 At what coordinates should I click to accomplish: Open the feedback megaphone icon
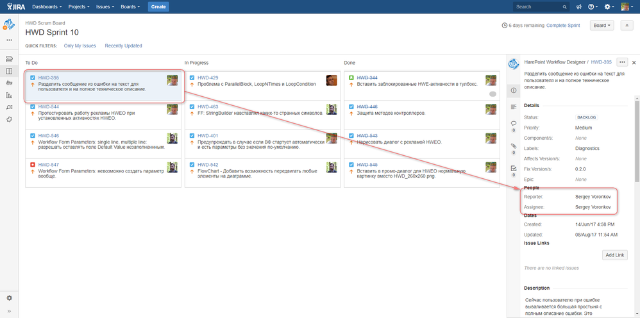[x=578, y=7]
